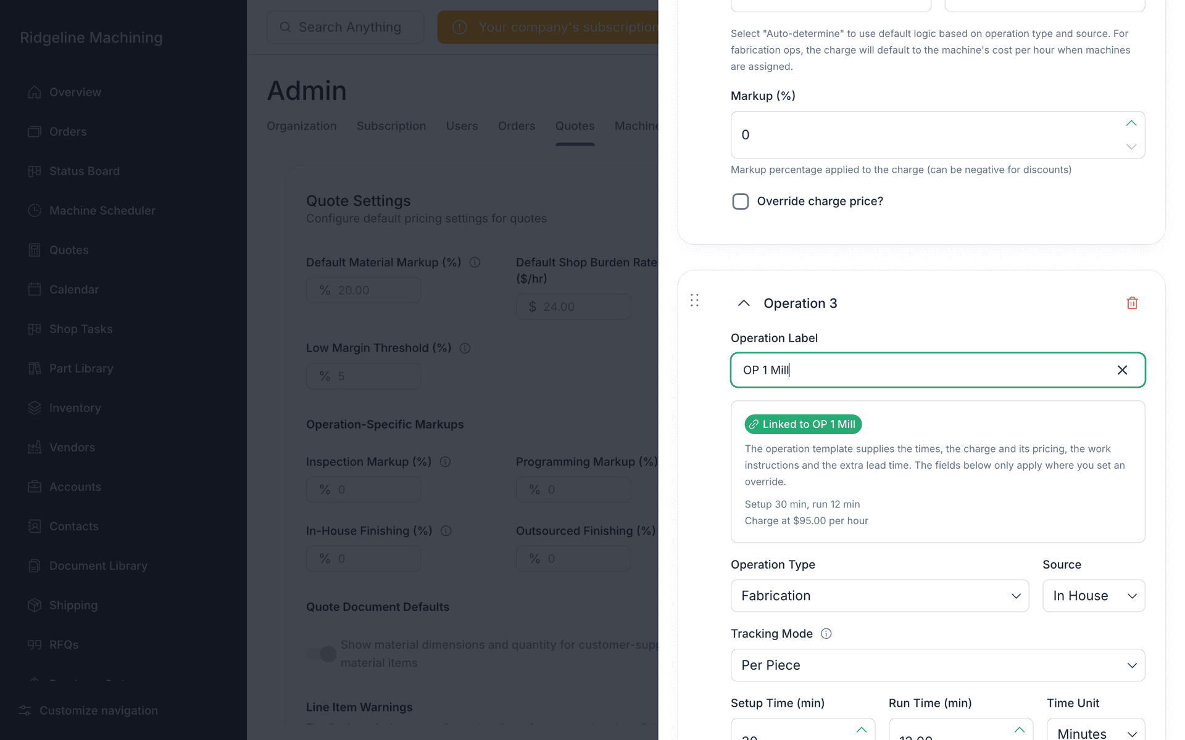Screen dimensions: 1185x740
Task: Click In-House Finishing info icon
Action: tap(446, 531)
